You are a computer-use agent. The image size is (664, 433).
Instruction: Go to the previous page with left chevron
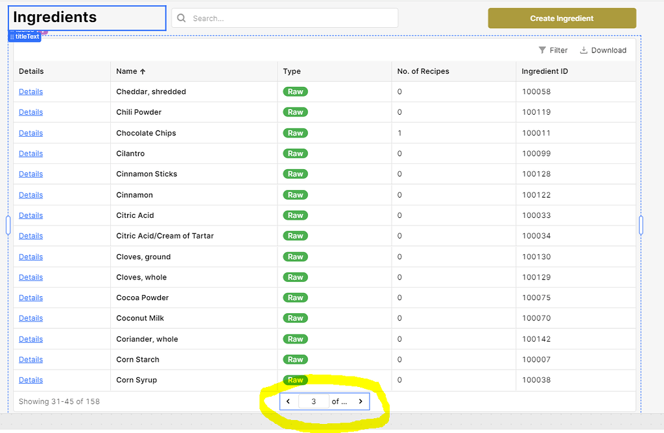(x=289, y=401)
